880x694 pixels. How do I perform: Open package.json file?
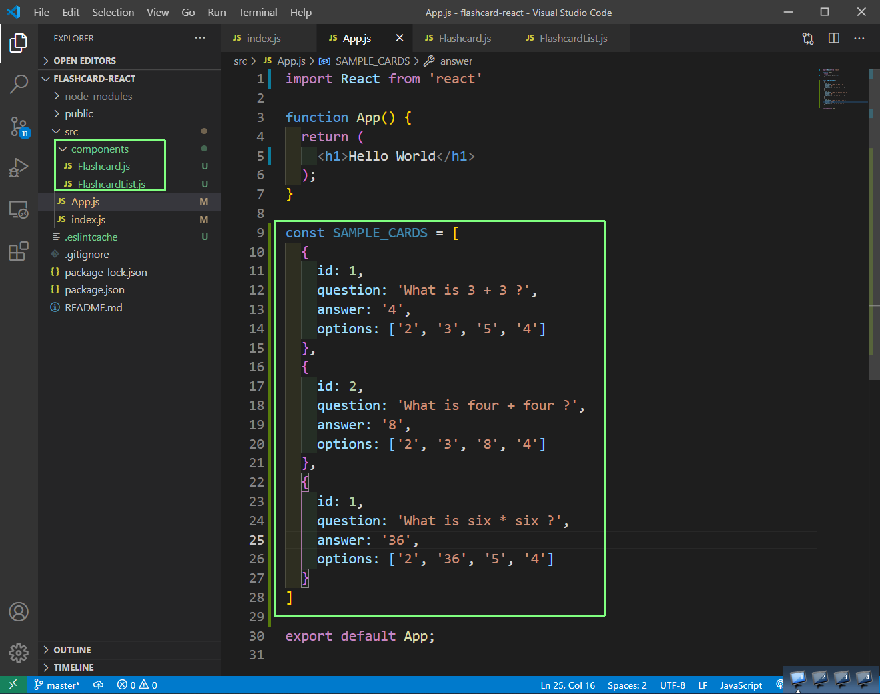point(129,290)
